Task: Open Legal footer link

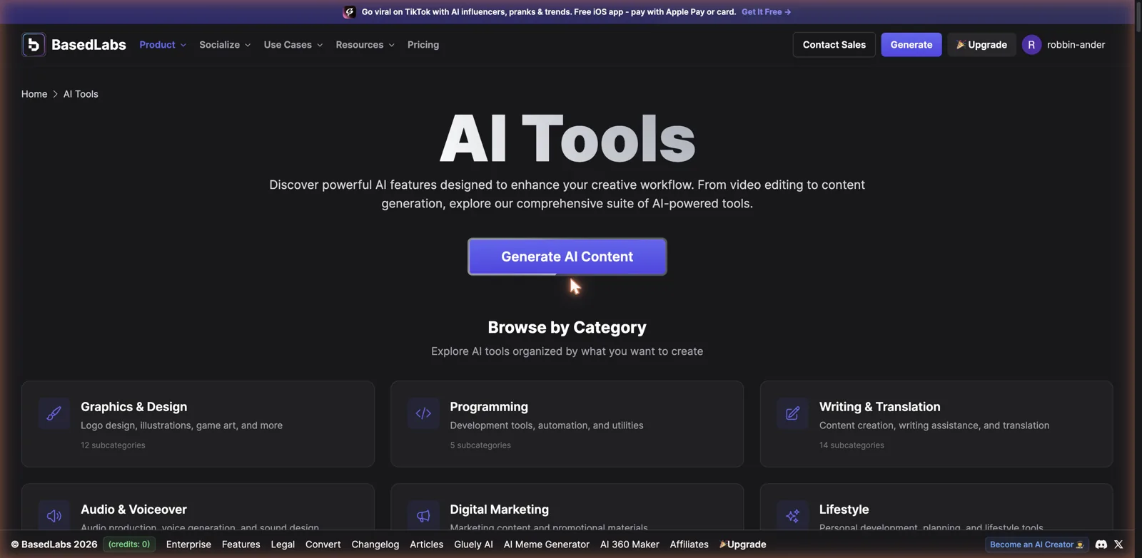Action: click(x=283, y=544)
